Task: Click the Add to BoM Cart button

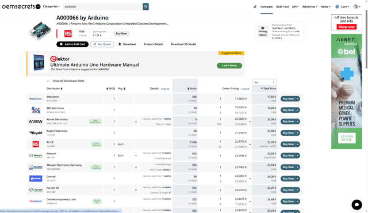Action: point(72,44)
